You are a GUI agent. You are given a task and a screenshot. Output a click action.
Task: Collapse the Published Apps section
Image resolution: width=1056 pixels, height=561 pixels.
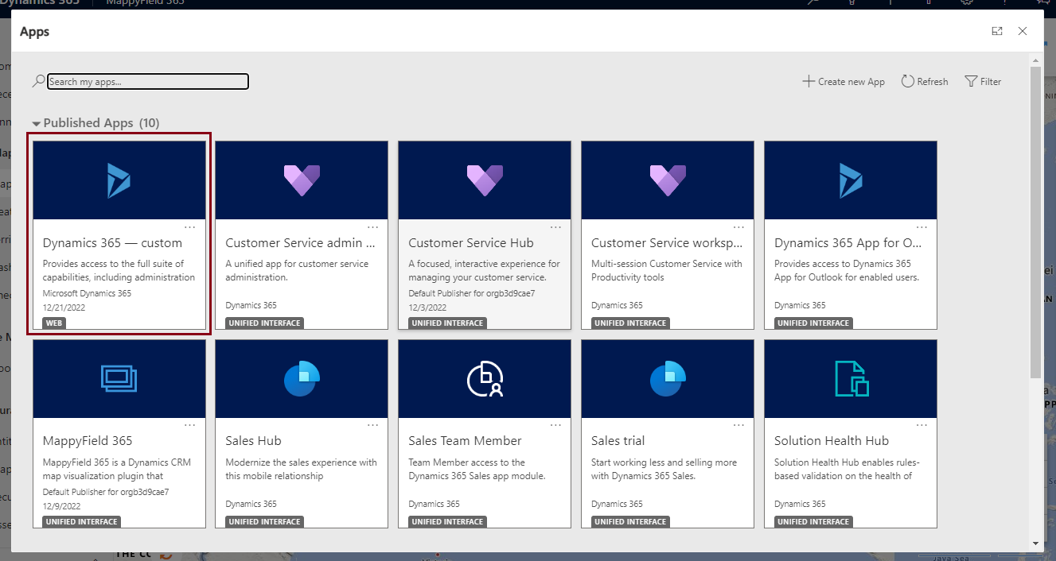click(x=37, y=124)
